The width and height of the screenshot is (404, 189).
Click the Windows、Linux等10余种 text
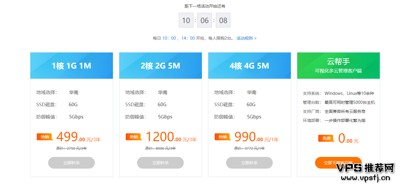[349, 93]
